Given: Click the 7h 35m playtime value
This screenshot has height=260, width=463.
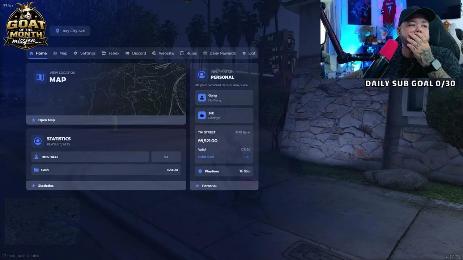Looking at the screenshot, I should tap(245, 171).
